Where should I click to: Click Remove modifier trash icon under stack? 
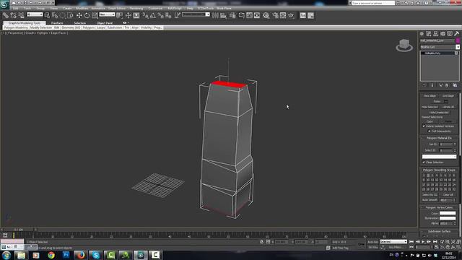447,85
